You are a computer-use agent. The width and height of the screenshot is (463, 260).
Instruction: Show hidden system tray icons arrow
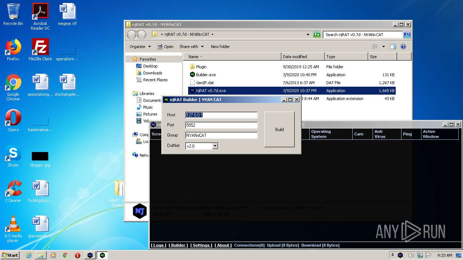pos(393,255)
